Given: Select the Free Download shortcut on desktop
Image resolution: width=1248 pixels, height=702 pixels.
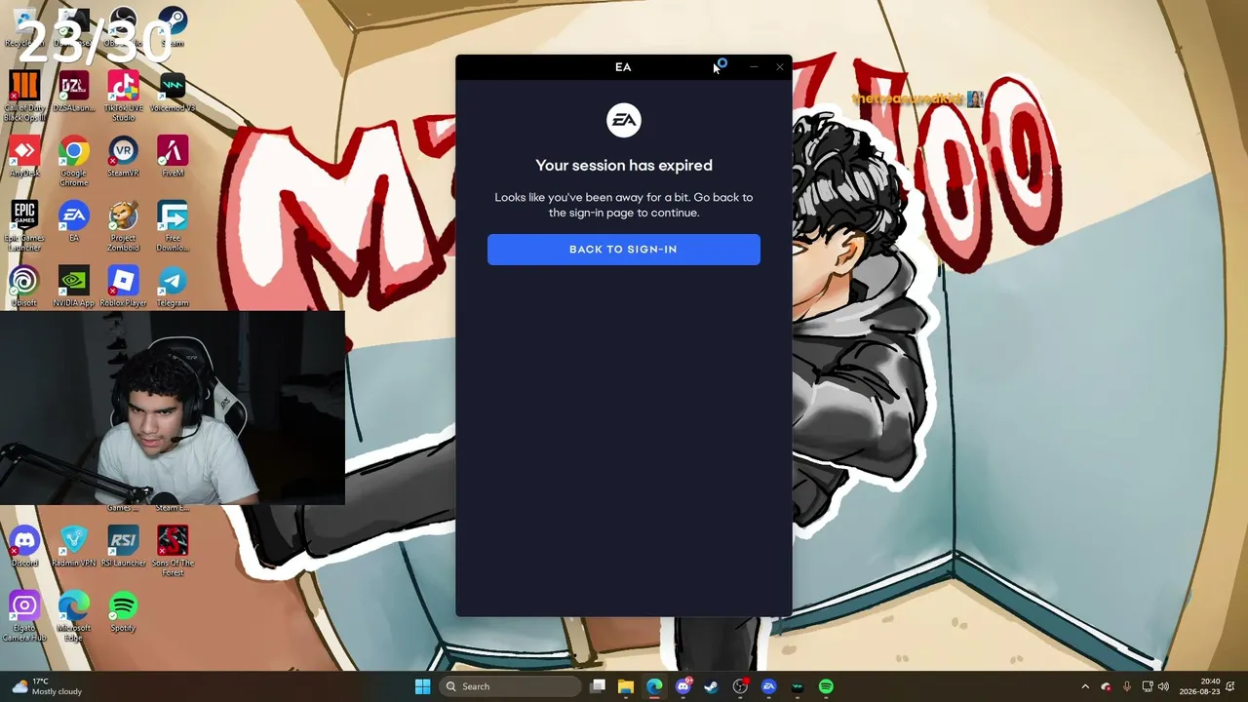Looking at the screenshot, I should coord(173,226).
